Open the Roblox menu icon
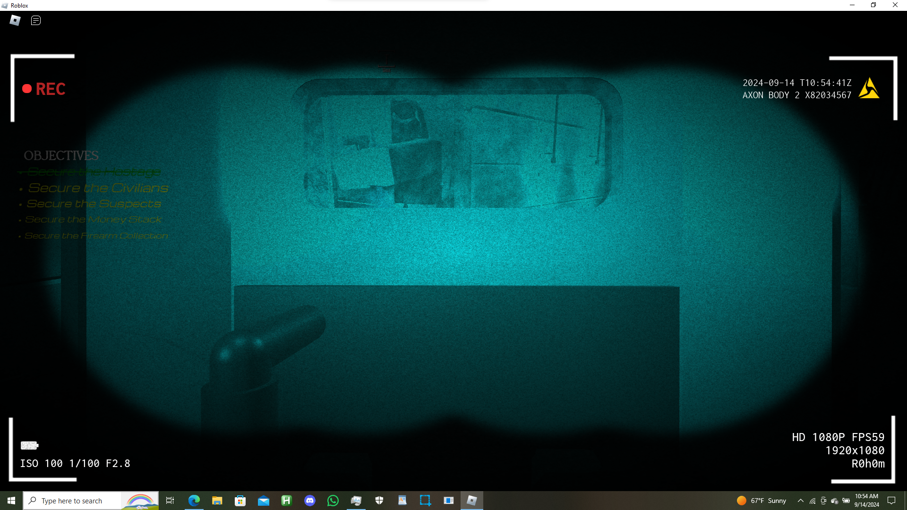 (15, 20)
